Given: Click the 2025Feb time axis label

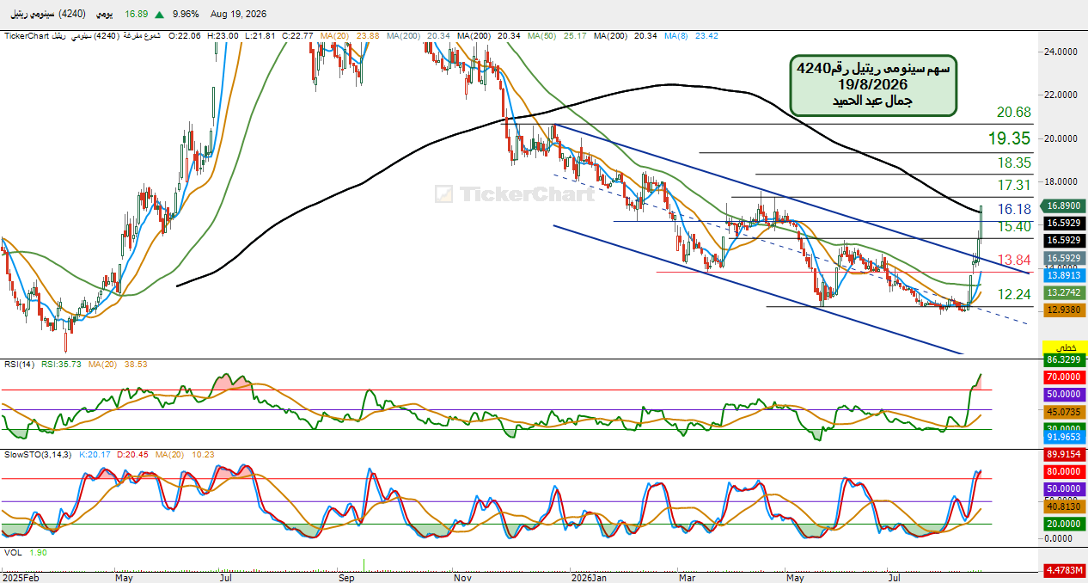Looking at the screenshot, I should tap(21, 578).
